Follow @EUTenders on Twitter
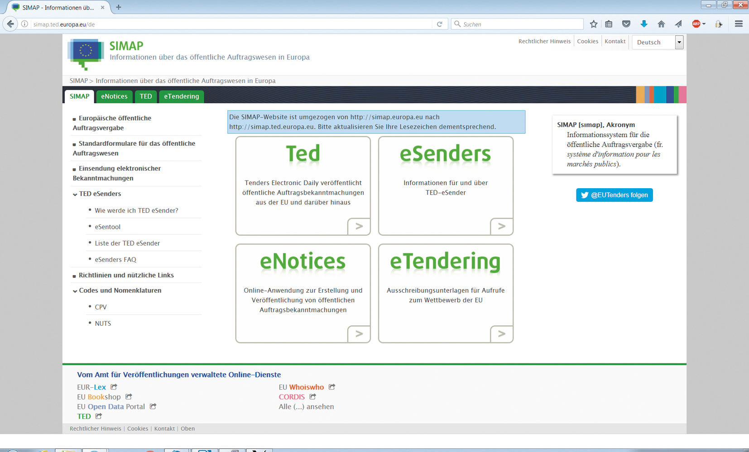The height and width of the screenshot is (452, 749). pyautogui.click(x=615, y=195)
